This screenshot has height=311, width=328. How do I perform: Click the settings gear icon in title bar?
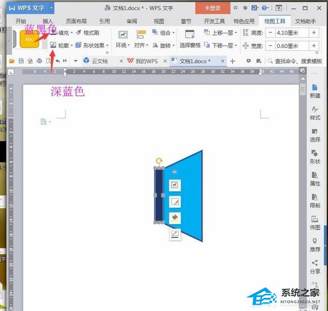tap(245, 8)
